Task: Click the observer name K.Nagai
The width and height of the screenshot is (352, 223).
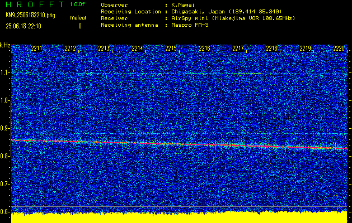Action: click(x=183, y=5)
